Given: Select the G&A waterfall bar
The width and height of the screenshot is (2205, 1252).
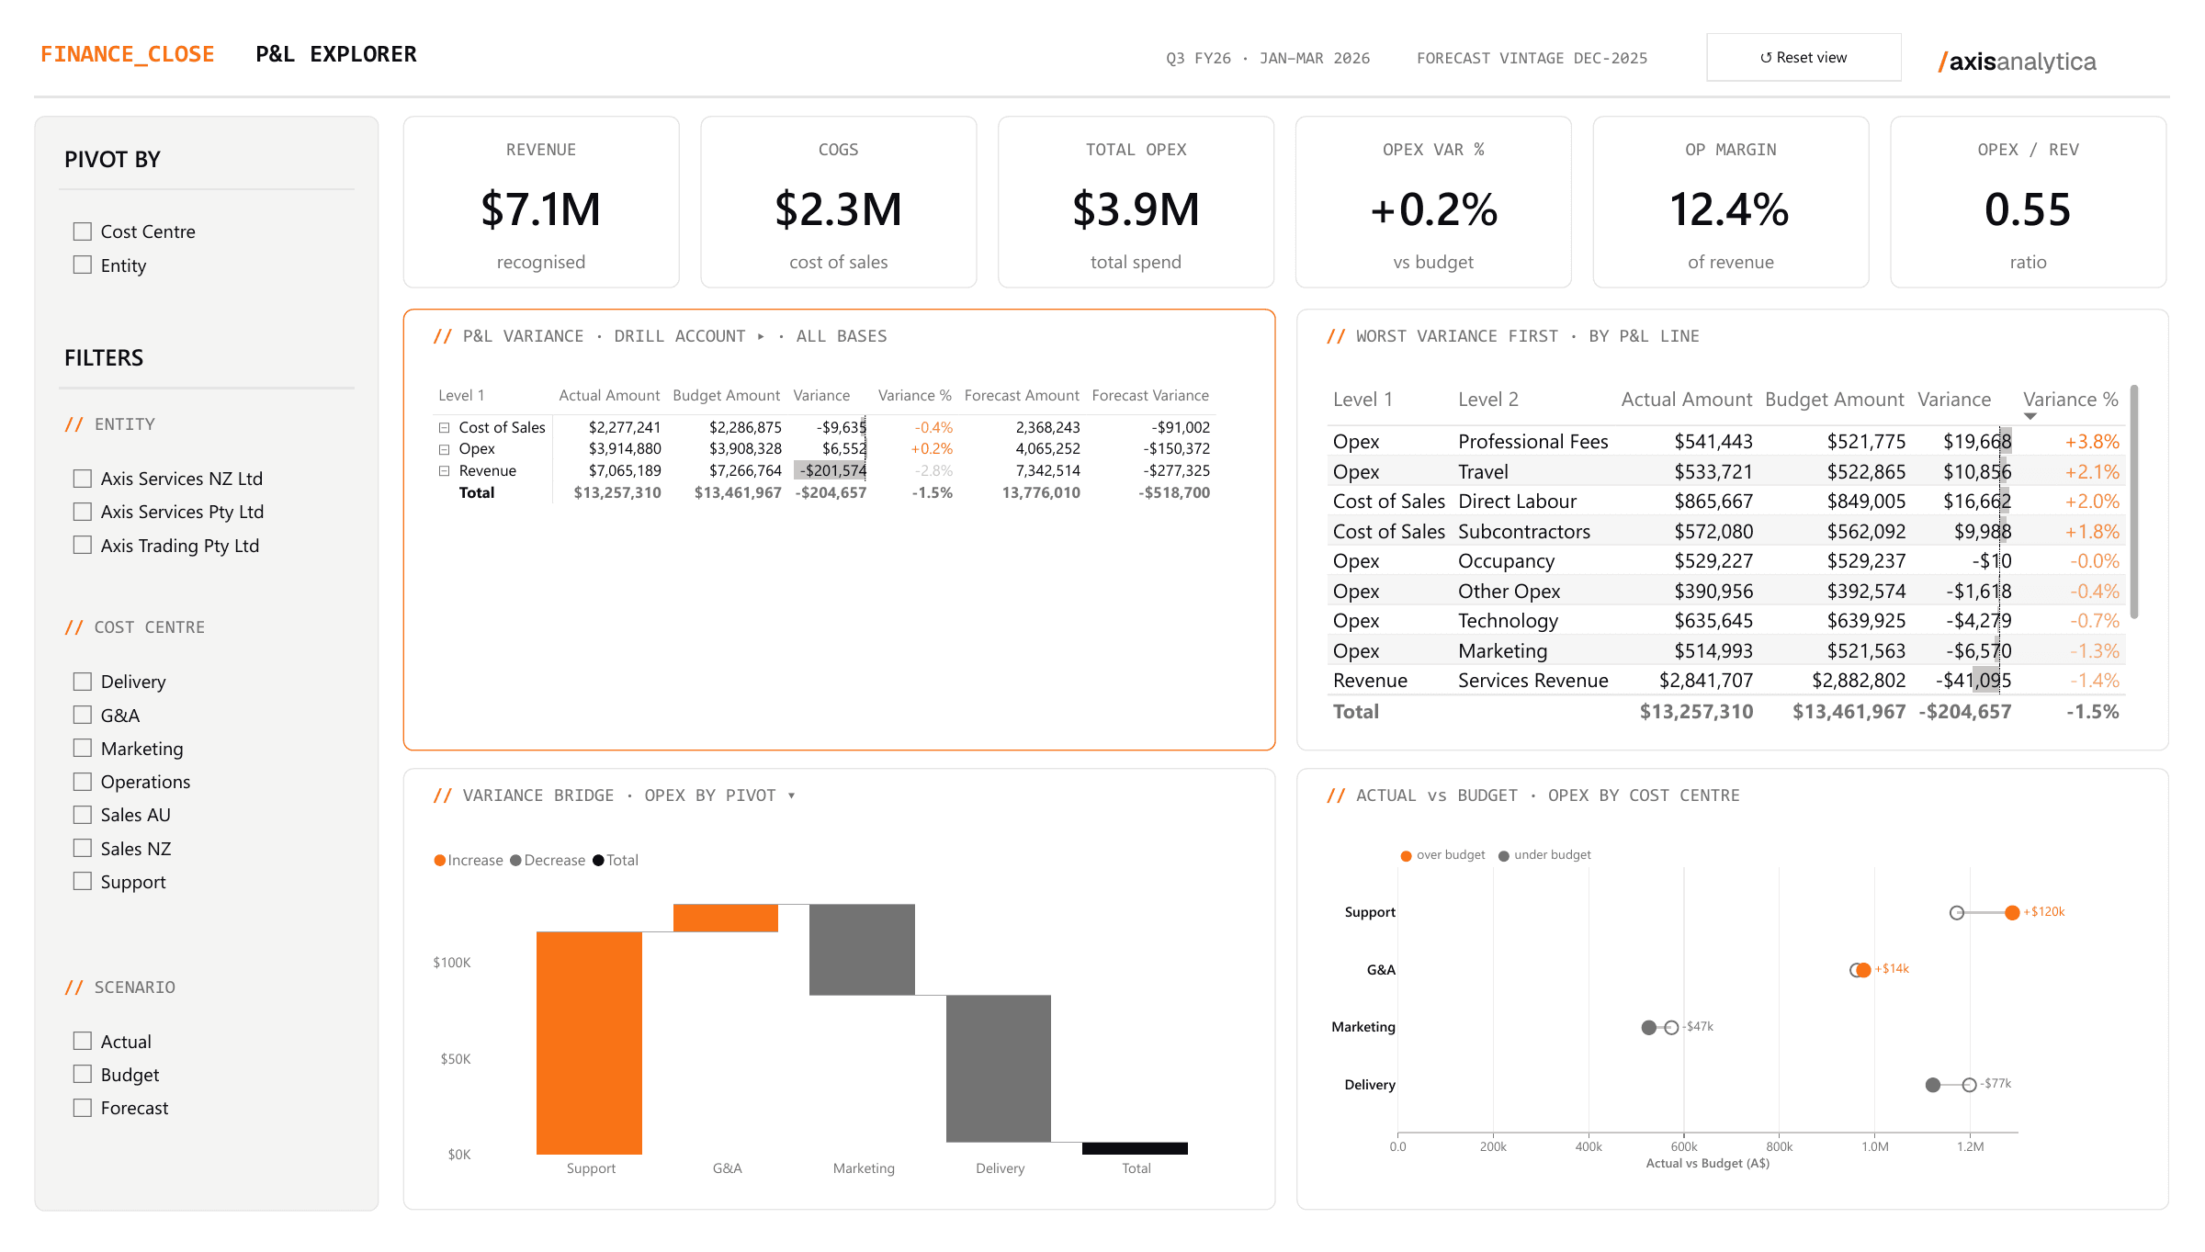Looking at the screenshot, I should (726, 918).
